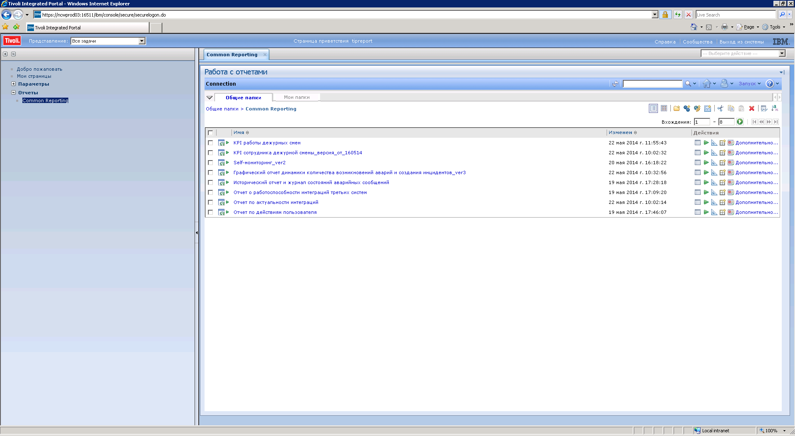
Task: Open the IE 'Page' menu
Action: (x=749, y=27)
